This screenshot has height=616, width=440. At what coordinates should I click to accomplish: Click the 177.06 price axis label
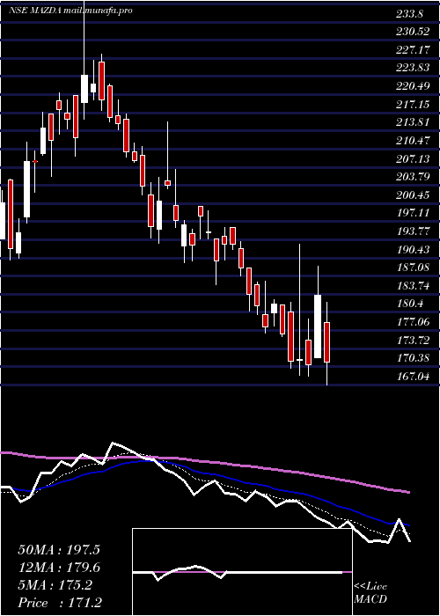point(413,322)
